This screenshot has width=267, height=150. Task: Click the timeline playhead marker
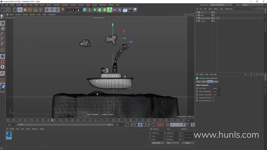pos(52,120)
